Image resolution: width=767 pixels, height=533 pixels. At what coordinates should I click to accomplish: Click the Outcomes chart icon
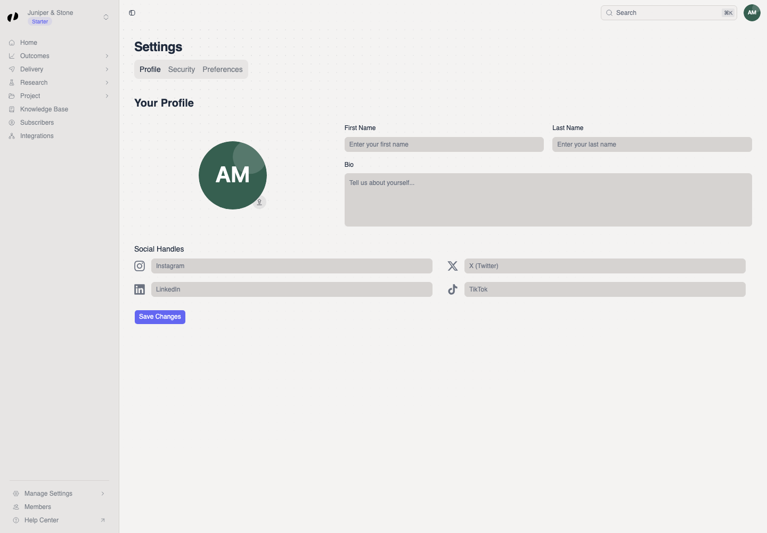(12, 56)
